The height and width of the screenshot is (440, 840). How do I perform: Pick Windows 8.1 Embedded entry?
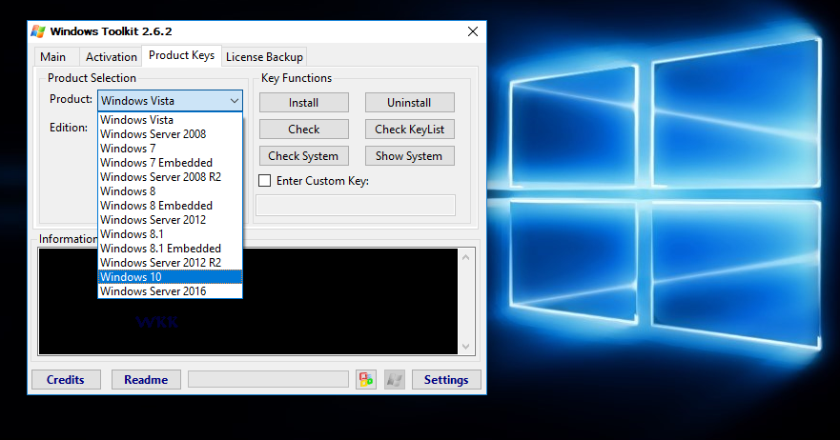[x=170, y=248]
